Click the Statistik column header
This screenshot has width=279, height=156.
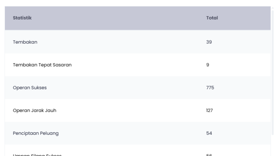[x=22, y=18]
